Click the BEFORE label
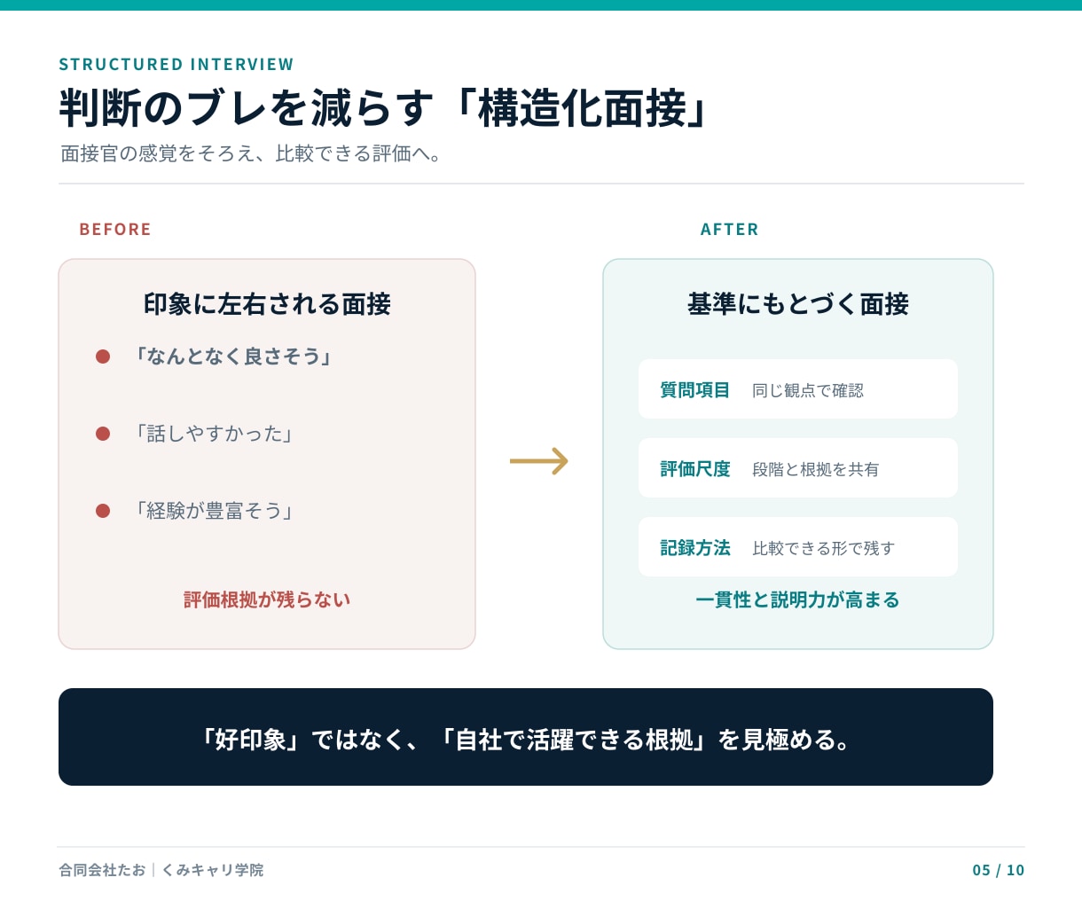 (115, 229)
